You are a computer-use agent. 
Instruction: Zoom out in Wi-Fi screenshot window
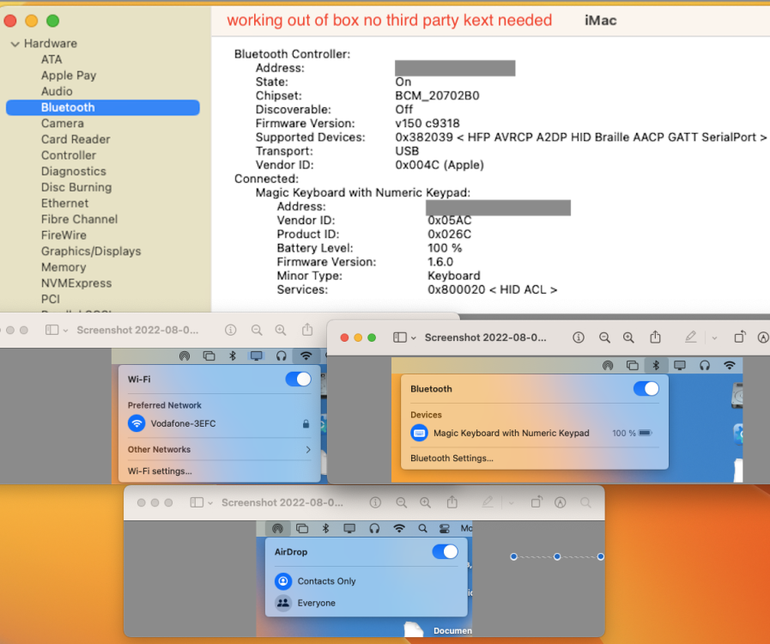point(257,330)
